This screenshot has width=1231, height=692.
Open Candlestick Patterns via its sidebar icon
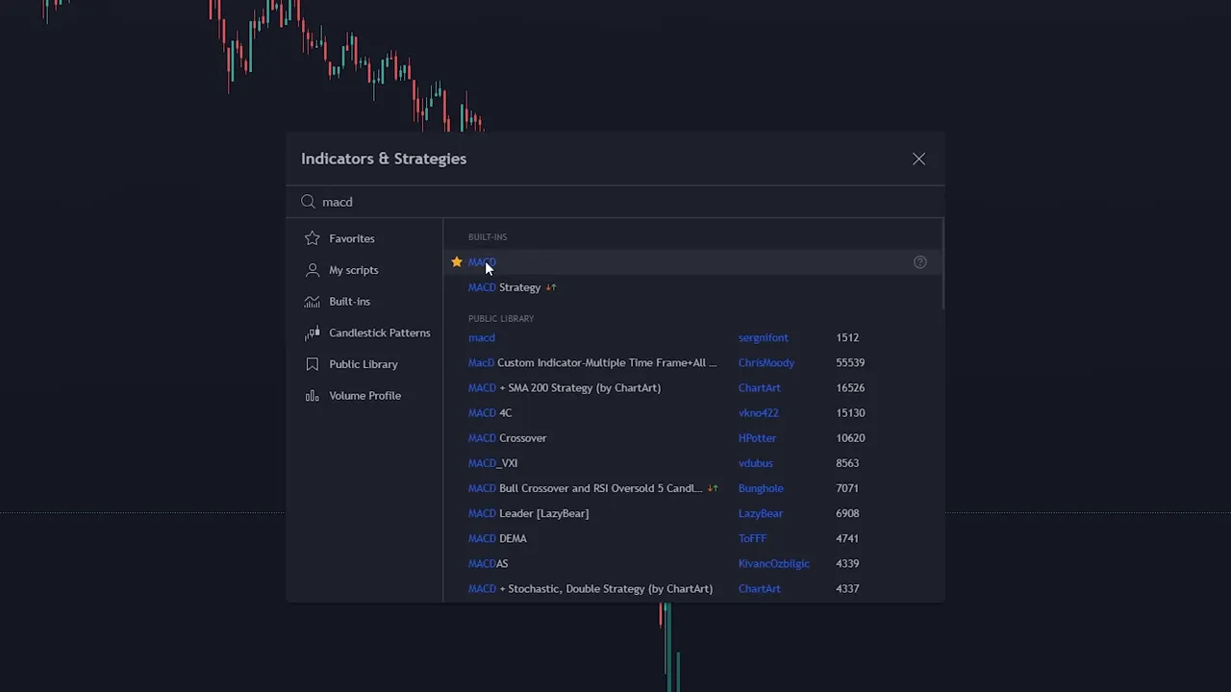point(312,333)
